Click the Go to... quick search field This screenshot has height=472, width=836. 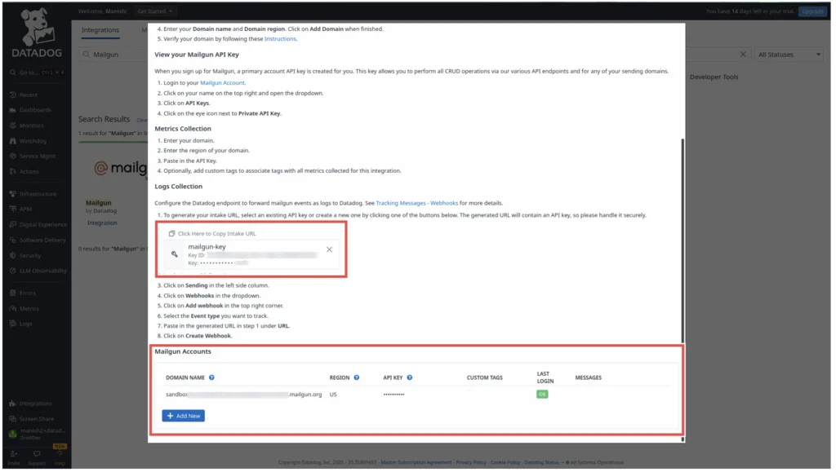pos(37,73)
